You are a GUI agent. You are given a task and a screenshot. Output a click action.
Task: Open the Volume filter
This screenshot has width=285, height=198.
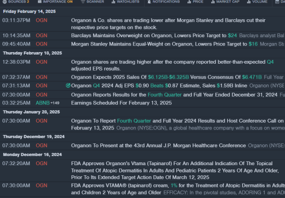(257, 1)
